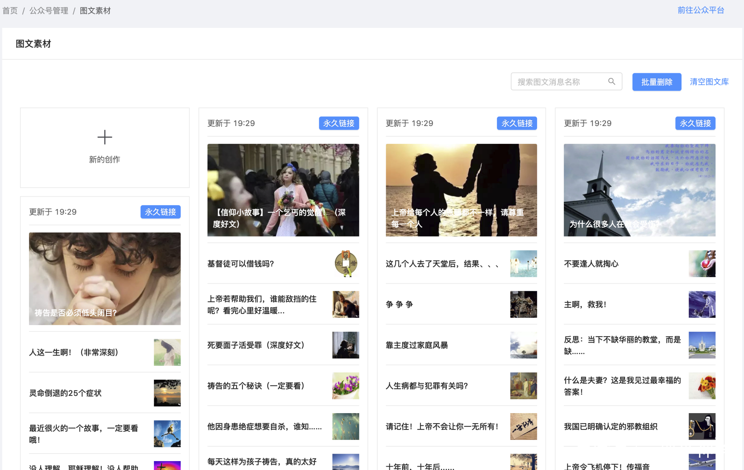
Task: Open the 永久链接 for the 为什么很多人在教会受伤 group
Action: pos(695,123)
